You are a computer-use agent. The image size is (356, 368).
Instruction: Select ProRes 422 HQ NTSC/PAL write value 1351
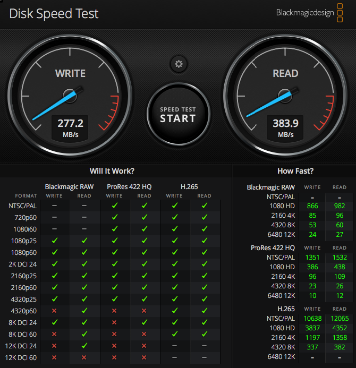312,258
